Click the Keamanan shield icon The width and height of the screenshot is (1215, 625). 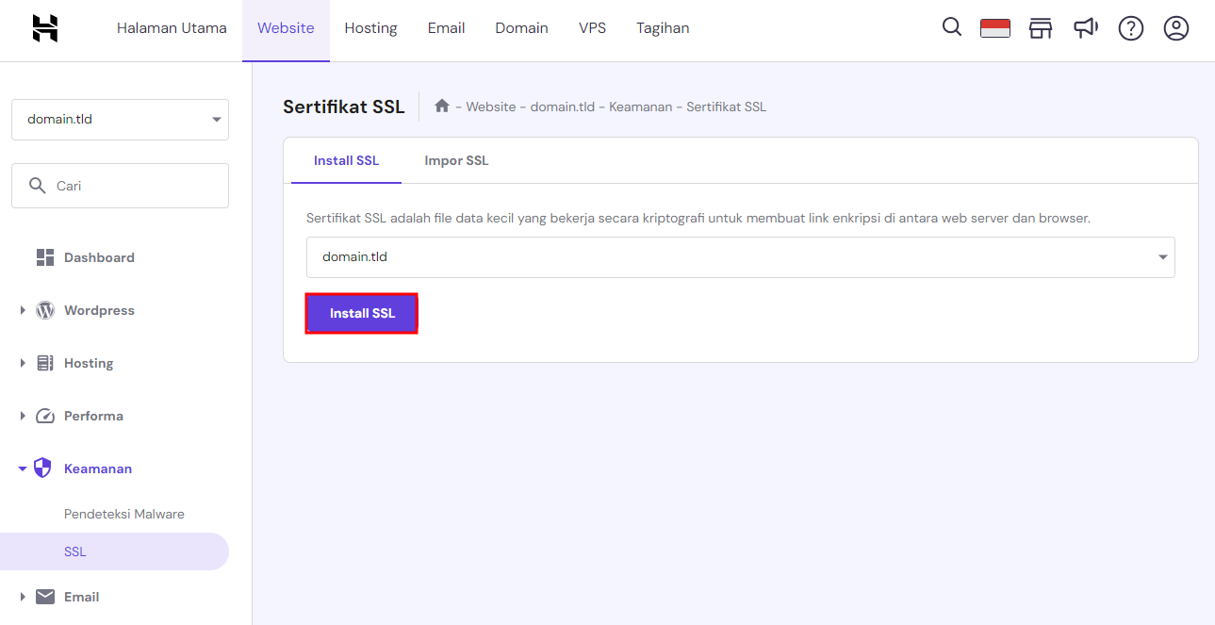(41, 468)
